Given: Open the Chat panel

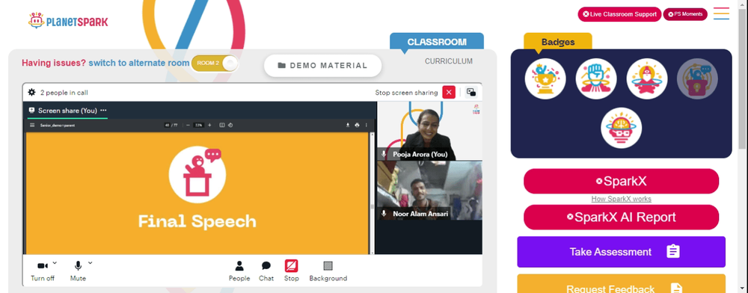Looking at the screenshot, I should point(266,271).
